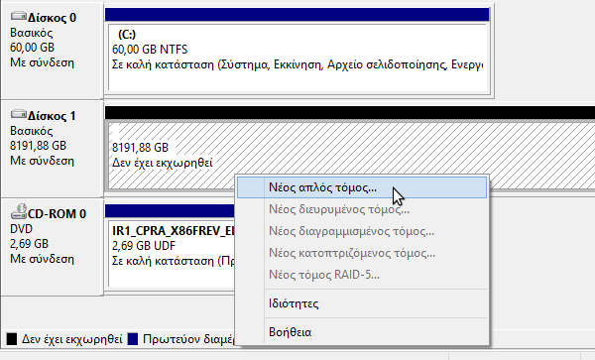Image resolution: width=595 pixels, height=360 pixels.
Task: Click 'Βασικός' text under Δίσκος 0
Action: pyautogui.click(x=32, y=33)
